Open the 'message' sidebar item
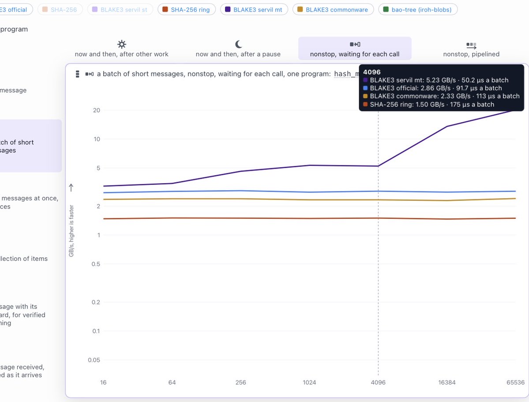 tap(14, 90)
